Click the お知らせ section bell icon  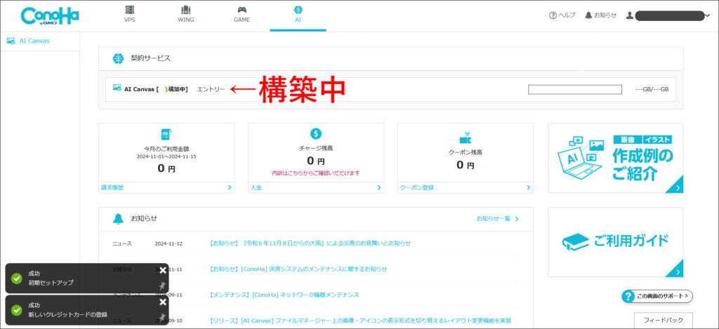pos(118,219)
